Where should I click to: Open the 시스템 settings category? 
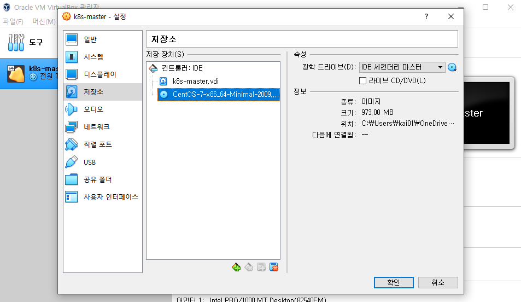pos(103,57)
